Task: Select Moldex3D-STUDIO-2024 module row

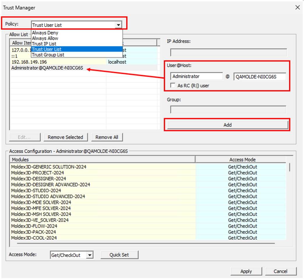Action: (148, 191)
